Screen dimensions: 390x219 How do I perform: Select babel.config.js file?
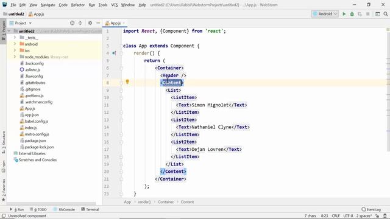coord(37,121)
